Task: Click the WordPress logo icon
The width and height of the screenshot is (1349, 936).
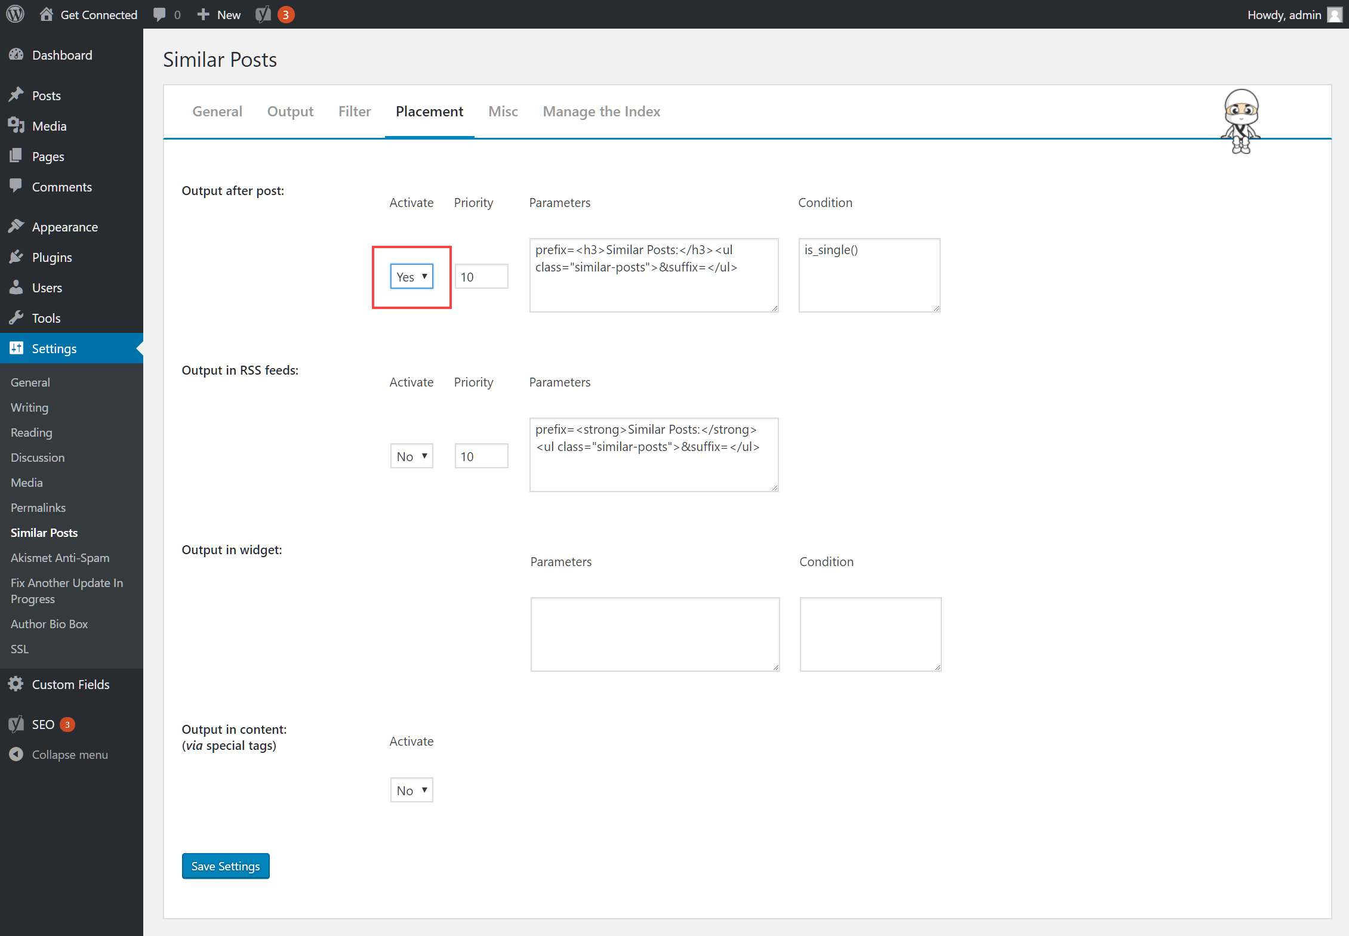Action: (x=15, y=14)
